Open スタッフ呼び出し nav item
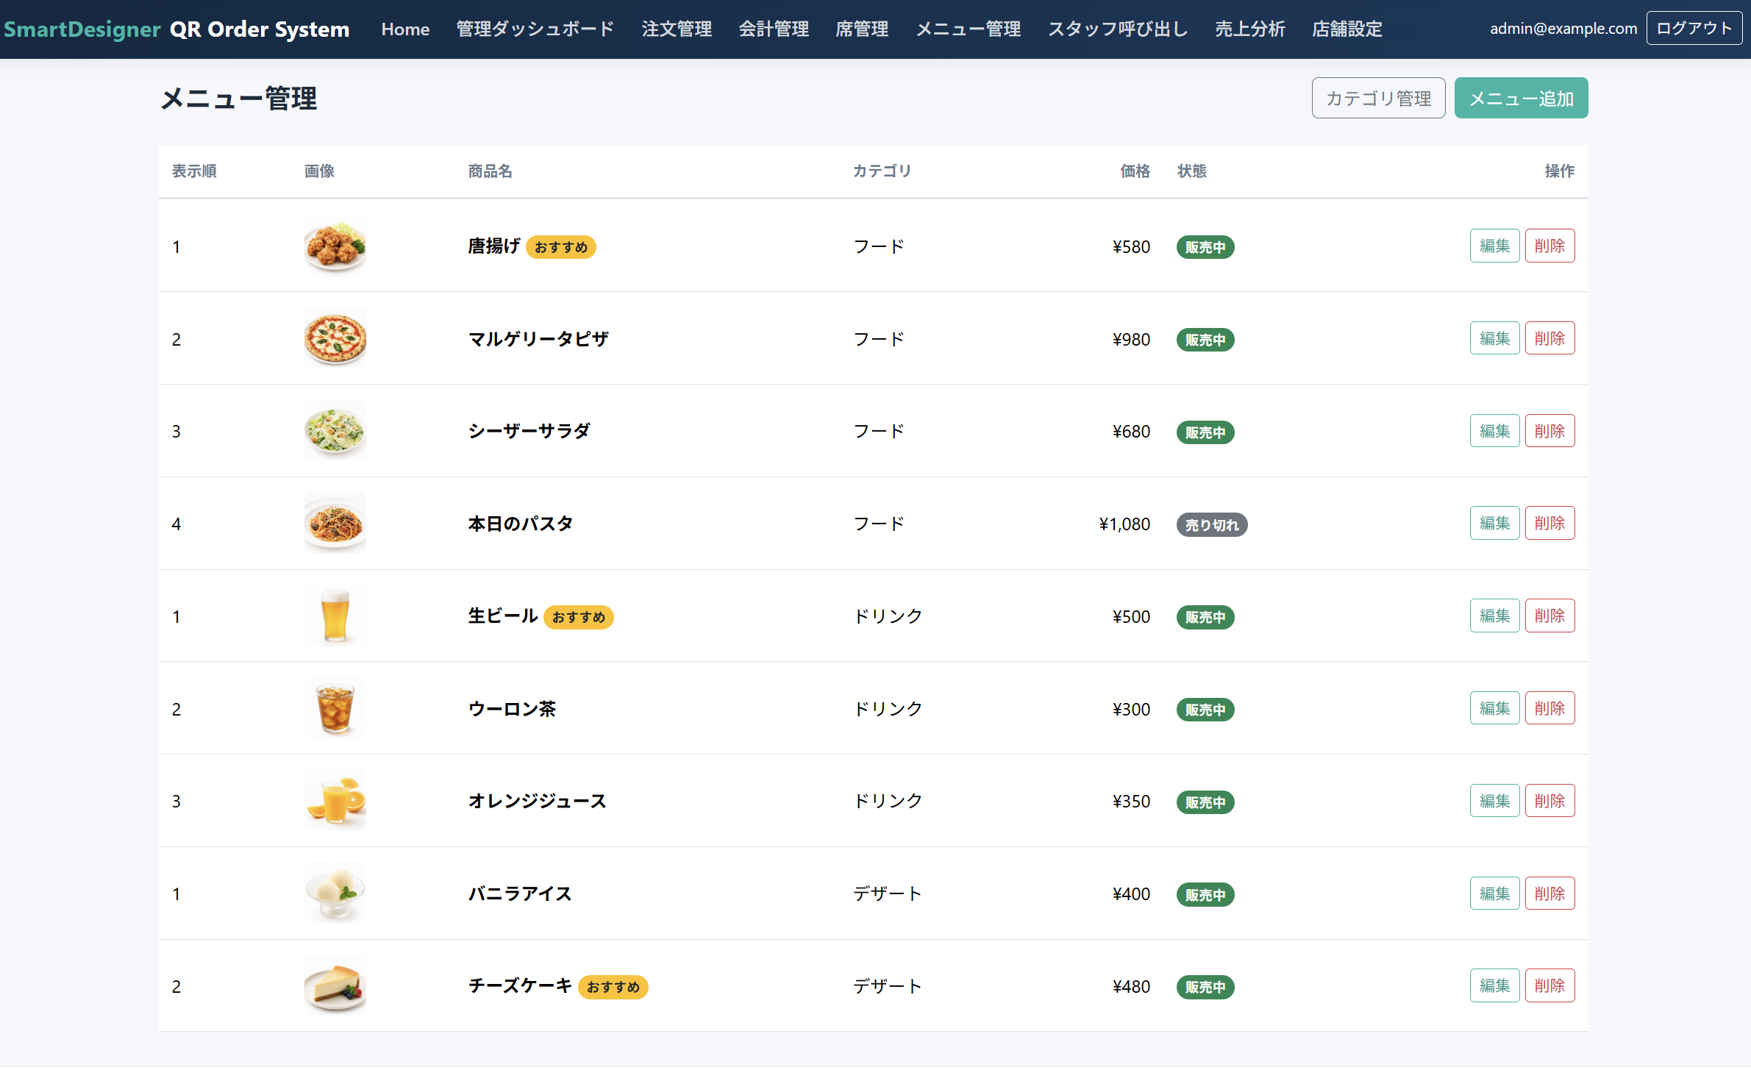The width and height of the screenshot is (1751, 1070). (1118, 29)
